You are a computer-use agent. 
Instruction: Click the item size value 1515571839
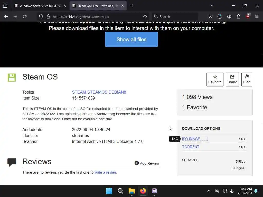pyautogui.click(x=83, y=98)
